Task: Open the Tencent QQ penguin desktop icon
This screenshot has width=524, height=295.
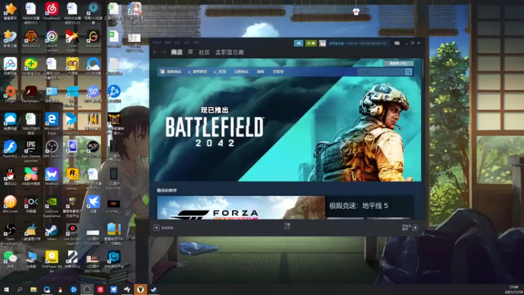Action: click(x=10, y=176)
